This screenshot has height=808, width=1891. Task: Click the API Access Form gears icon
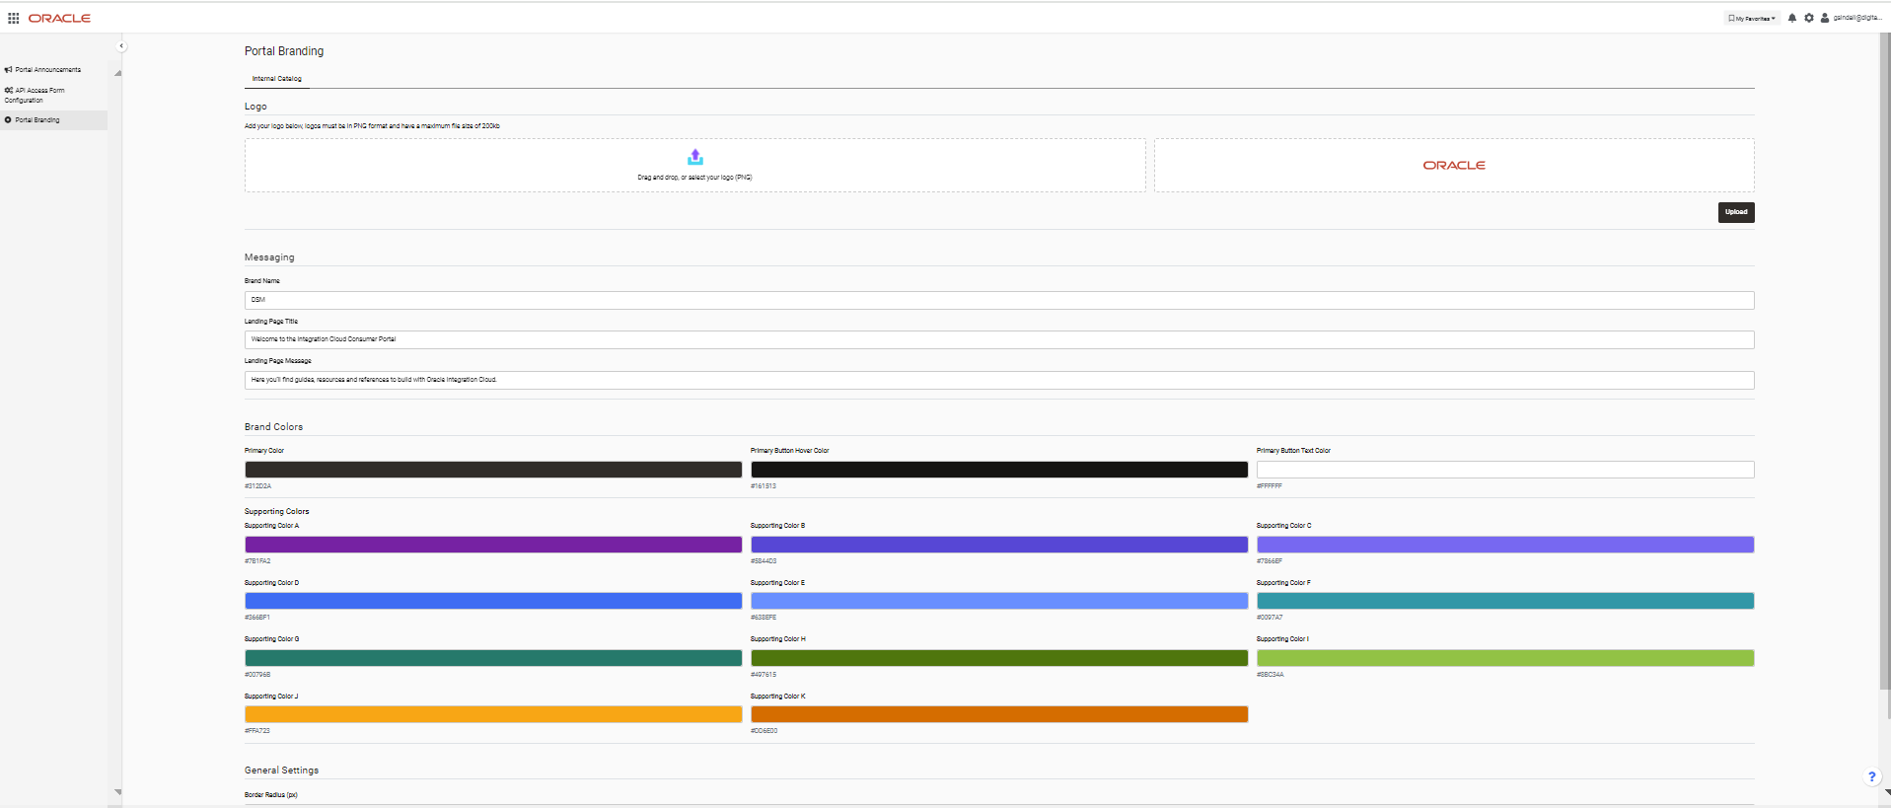[x=8, y=90]
